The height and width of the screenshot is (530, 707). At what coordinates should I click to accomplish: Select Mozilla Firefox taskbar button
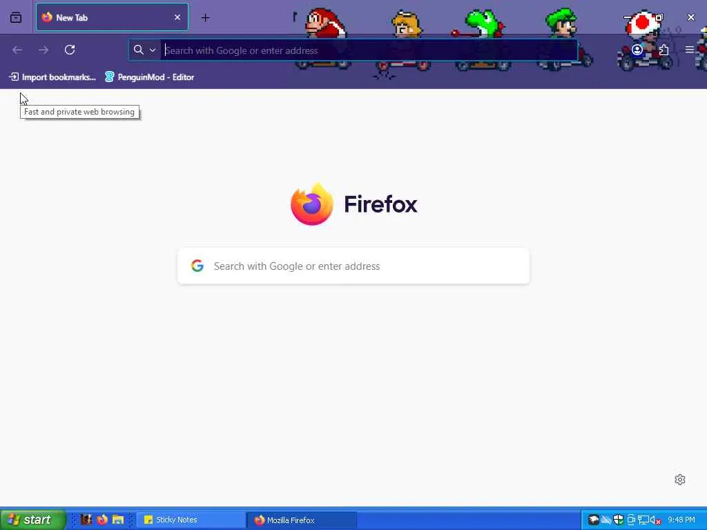pos(302,520)
